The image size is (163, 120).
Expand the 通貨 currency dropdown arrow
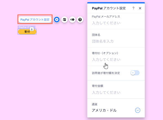click(137, 110)
